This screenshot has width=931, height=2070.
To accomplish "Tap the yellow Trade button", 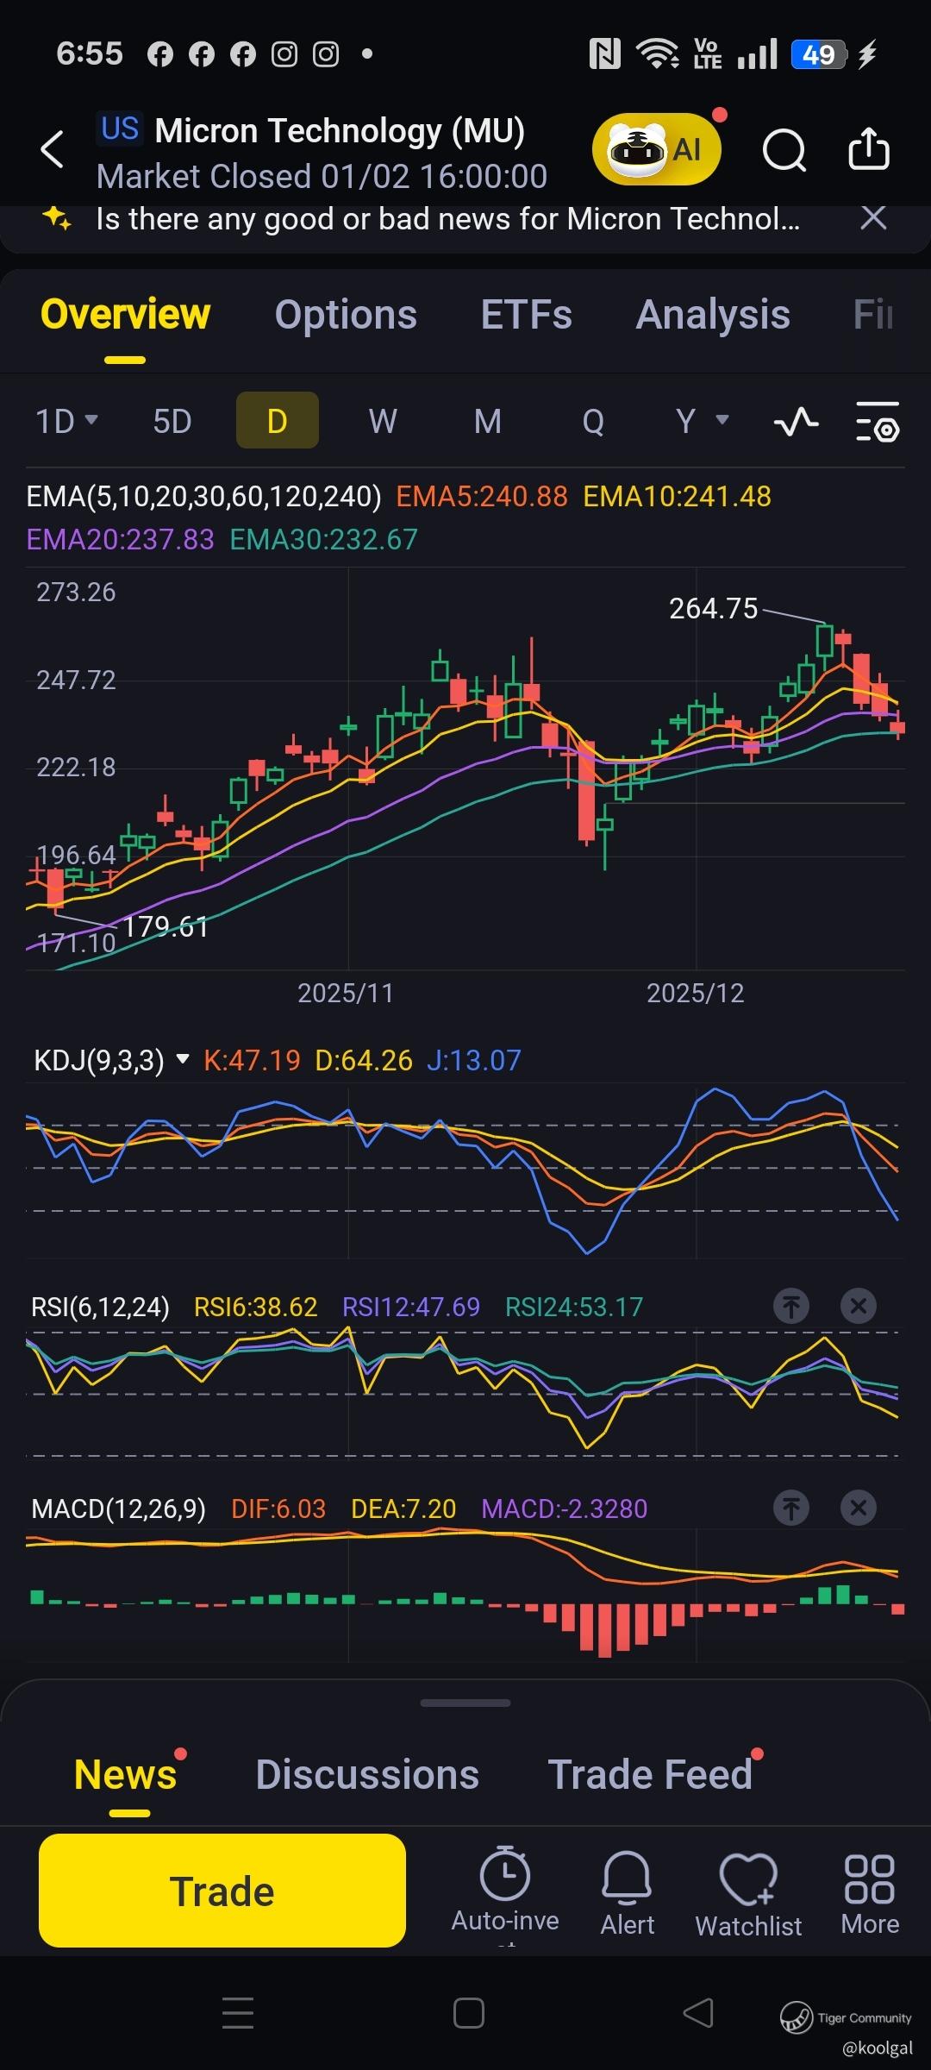I will [x=222, y=1891].
